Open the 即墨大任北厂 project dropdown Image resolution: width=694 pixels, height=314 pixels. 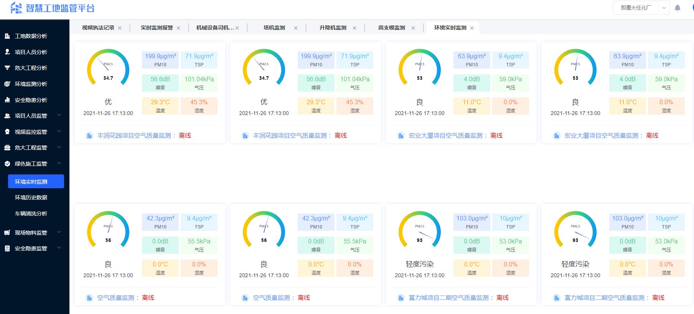point(641,8)
